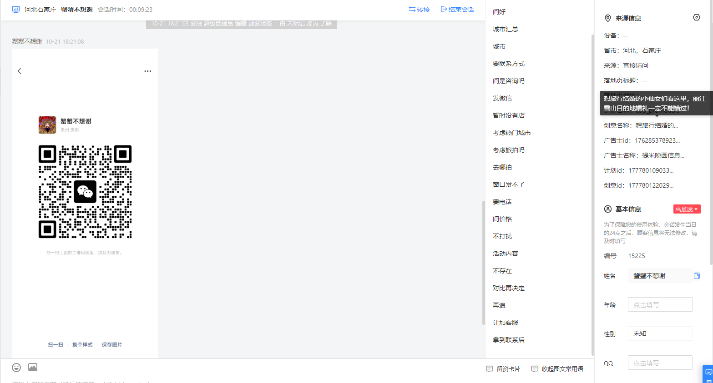This screenshot has height=383, width=713.
Task: Open the 高意愿 intent dropdown
Action: pos(687,209)
